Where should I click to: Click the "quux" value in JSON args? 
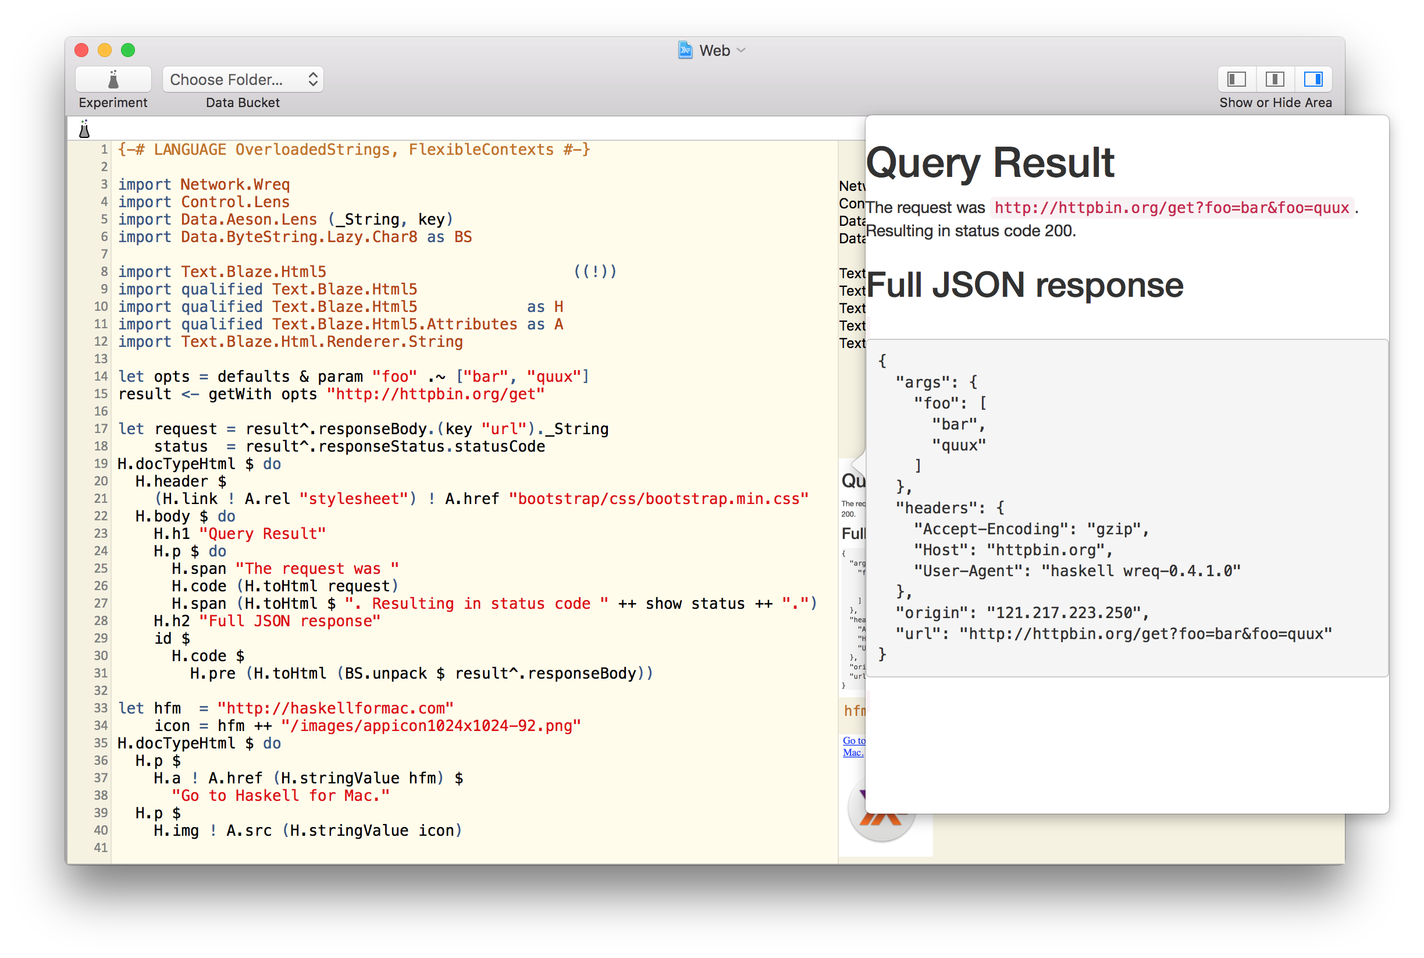[959, 445]
